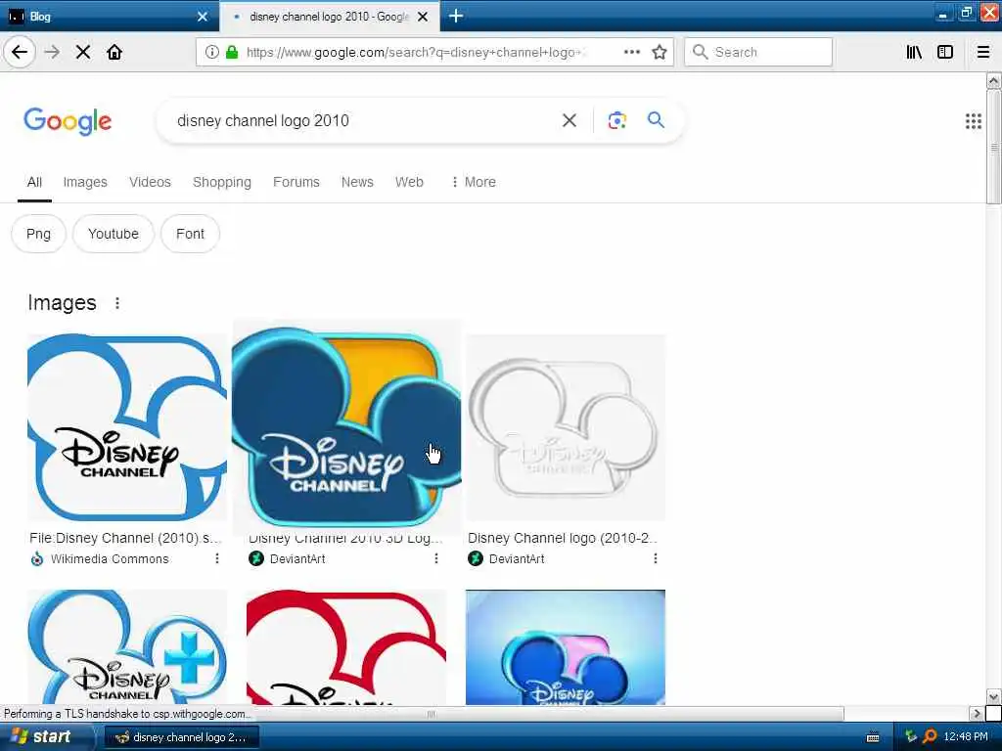Viewport: 1002px width, 751px height.
Task: Open Wikimedia Commons source link
Action: [x=110, y=558]
